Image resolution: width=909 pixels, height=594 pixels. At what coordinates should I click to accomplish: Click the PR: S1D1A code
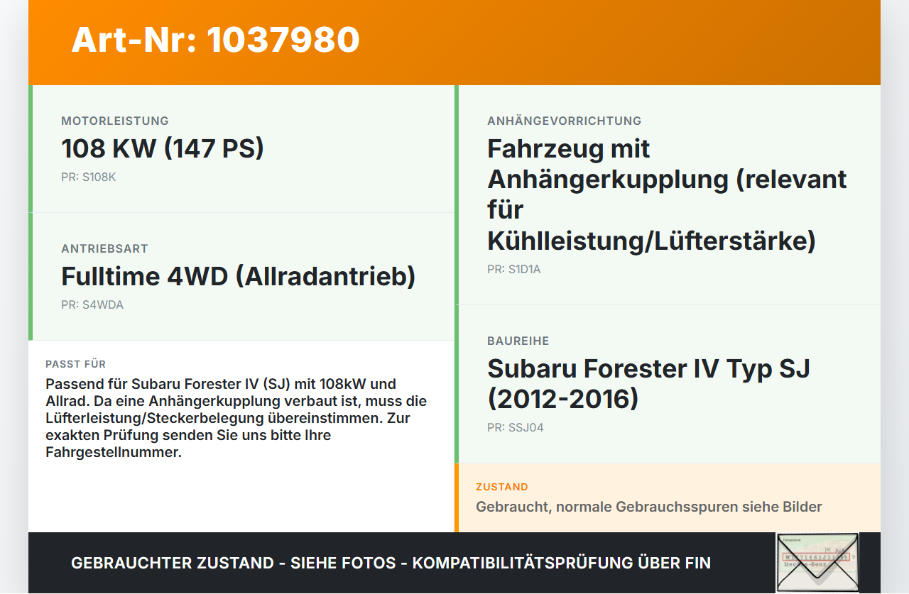(x=514, y=269)
